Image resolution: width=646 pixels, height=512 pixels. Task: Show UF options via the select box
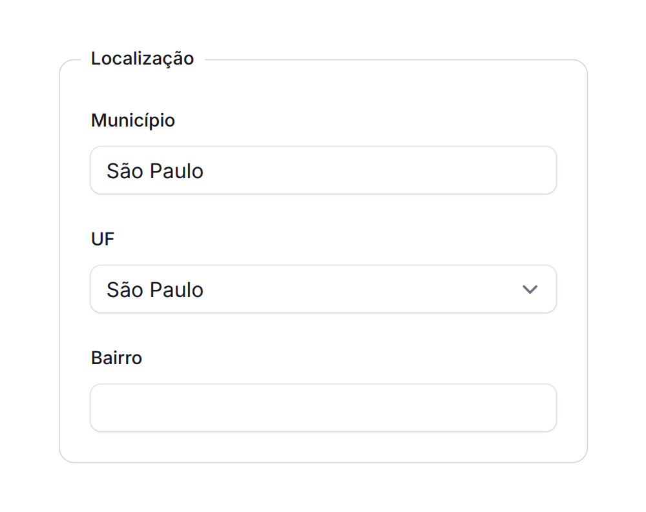(323, 290)
